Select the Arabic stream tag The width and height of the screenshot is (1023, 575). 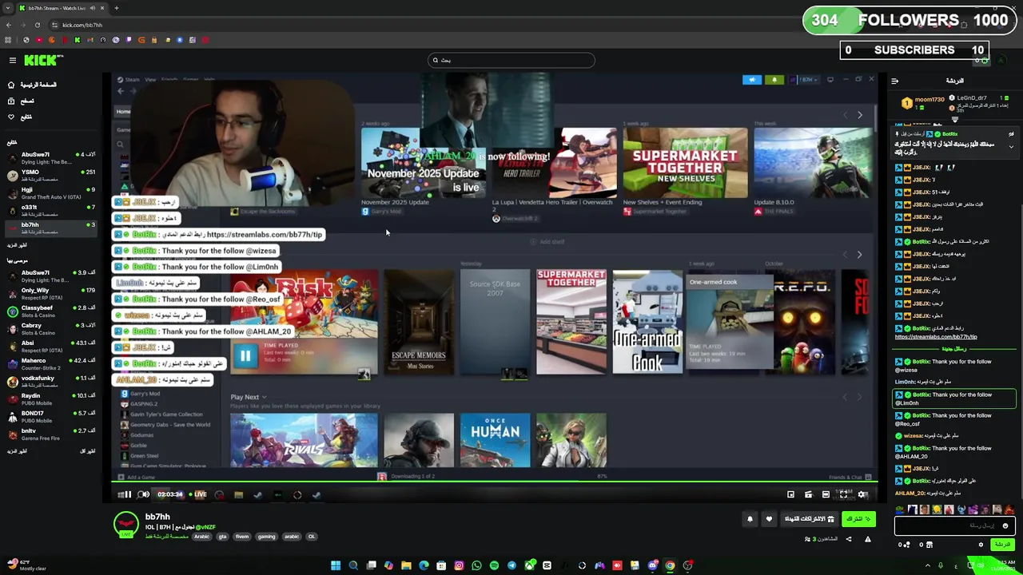[201, 537]
